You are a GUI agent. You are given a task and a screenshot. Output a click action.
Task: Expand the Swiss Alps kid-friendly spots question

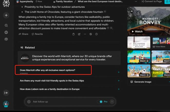coord(118,81)
